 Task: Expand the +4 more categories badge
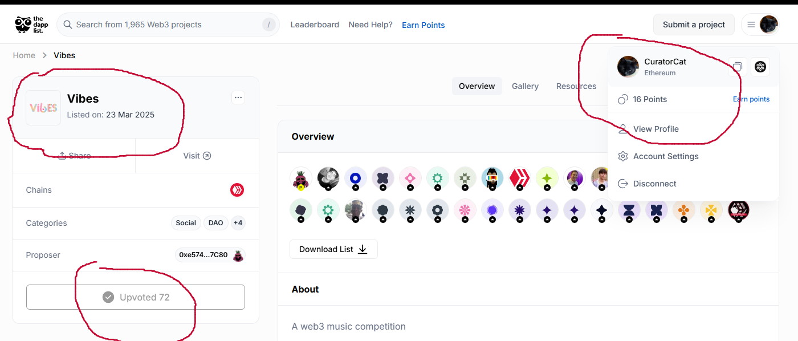[x=238, y=223]
